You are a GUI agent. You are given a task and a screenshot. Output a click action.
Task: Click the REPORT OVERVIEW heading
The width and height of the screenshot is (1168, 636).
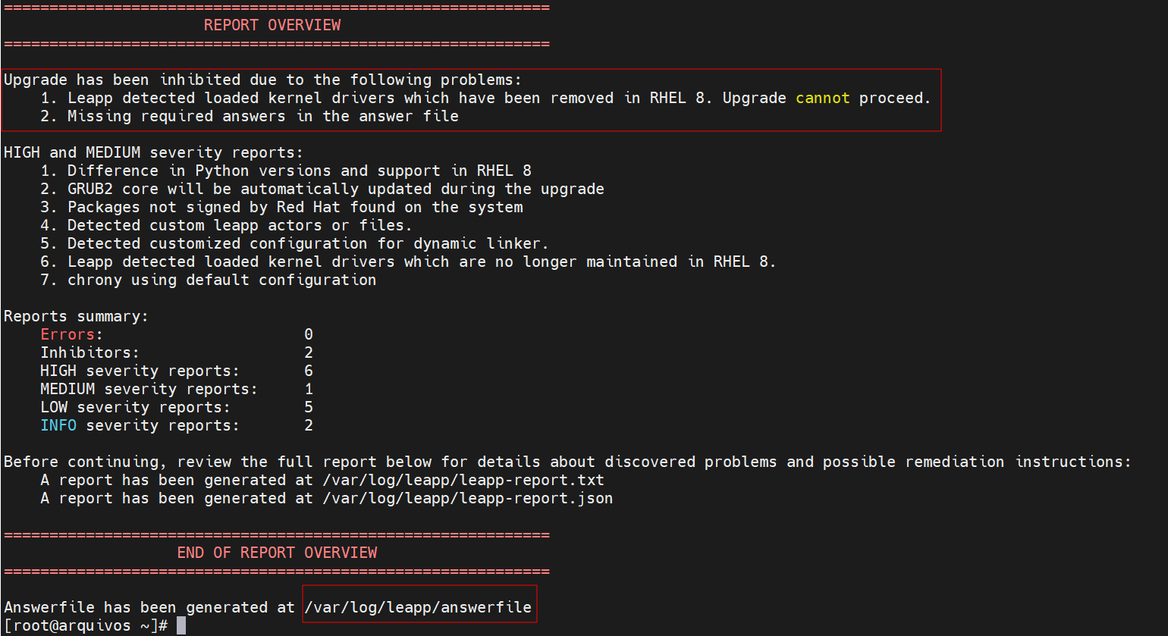272,25
